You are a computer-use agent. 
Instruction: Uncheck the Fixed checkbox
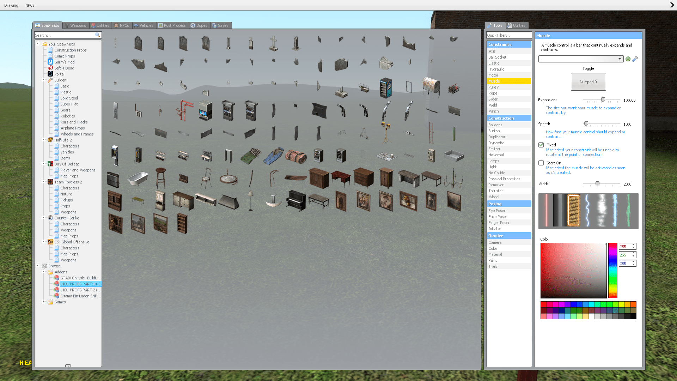click(x=541, y=145)
